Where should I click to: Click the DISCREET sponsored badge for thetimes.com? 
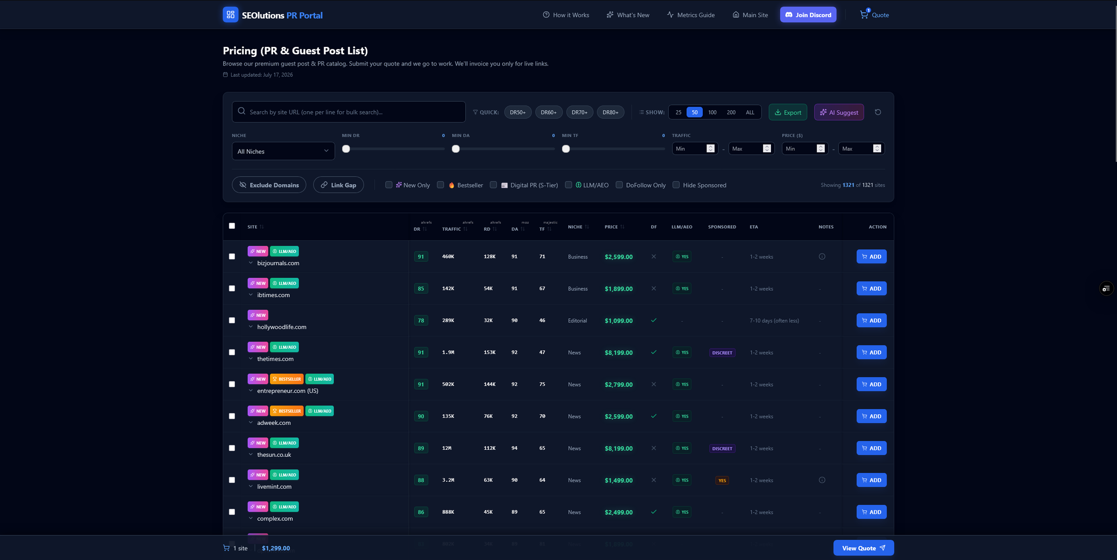[x=722, y=352]
